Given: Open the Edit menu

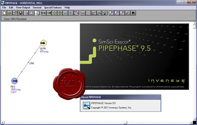Looking at the screenshot, I should [11, 8].
